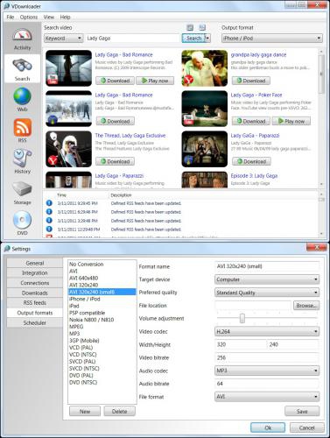Select iPhone / iPod in format list
The width and height of the screenshot is (330, 438).
click(x=102, y=299)
